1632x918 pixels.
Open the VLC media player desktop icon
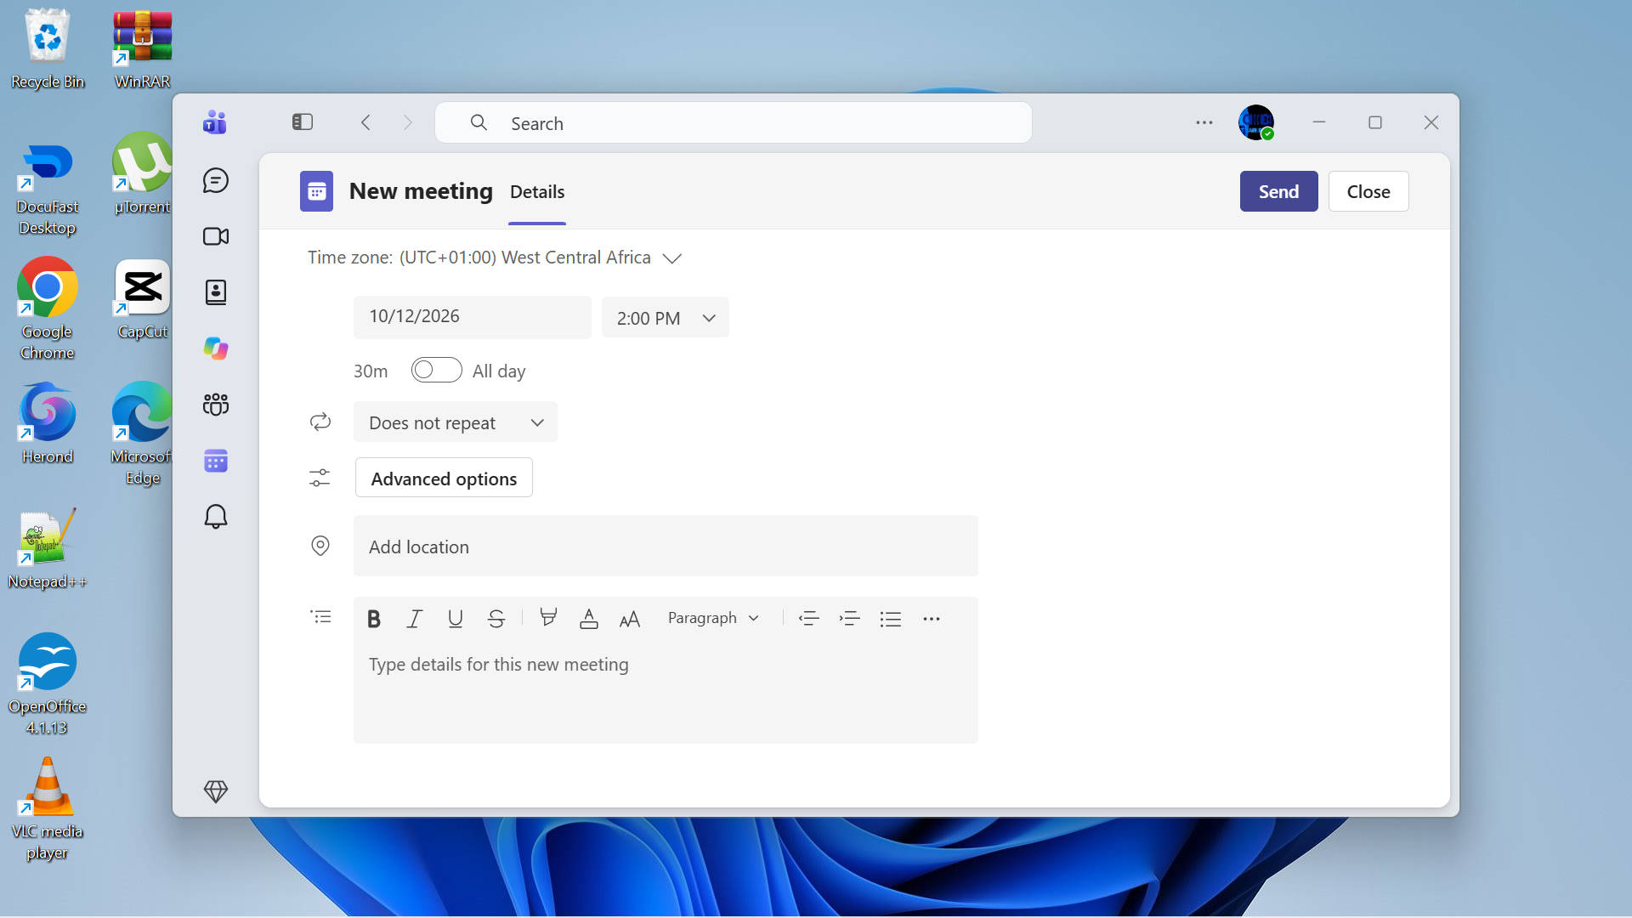coord(48,809)
